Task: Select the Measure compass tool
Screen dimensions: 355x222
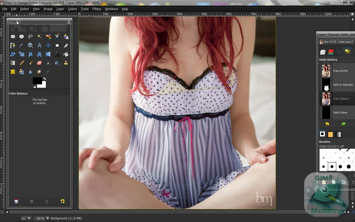Action: point(39,45)
